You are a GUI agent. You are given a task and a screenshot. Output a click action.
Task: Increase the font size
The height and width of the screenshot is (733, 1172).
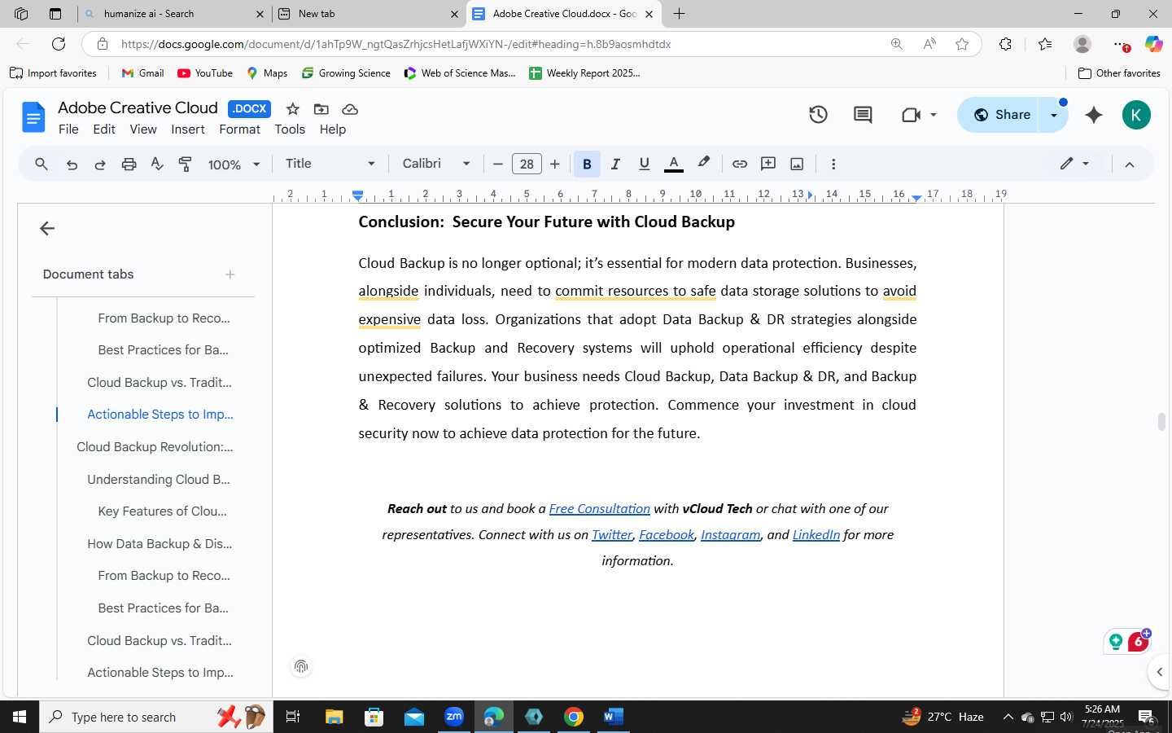click(555, 164)
